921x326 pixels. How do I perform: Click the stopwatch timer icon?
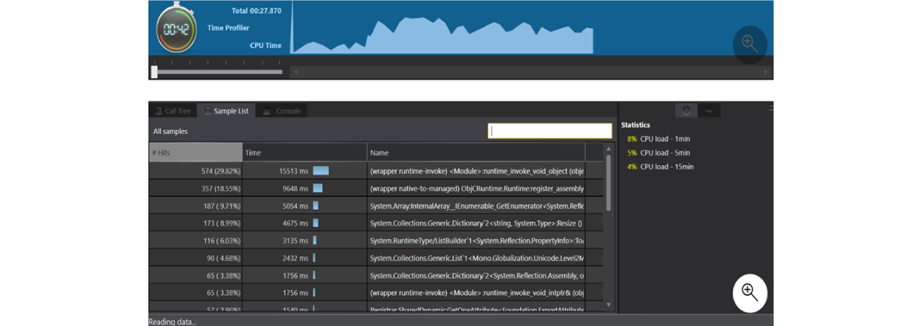click(x=177, y=28)
